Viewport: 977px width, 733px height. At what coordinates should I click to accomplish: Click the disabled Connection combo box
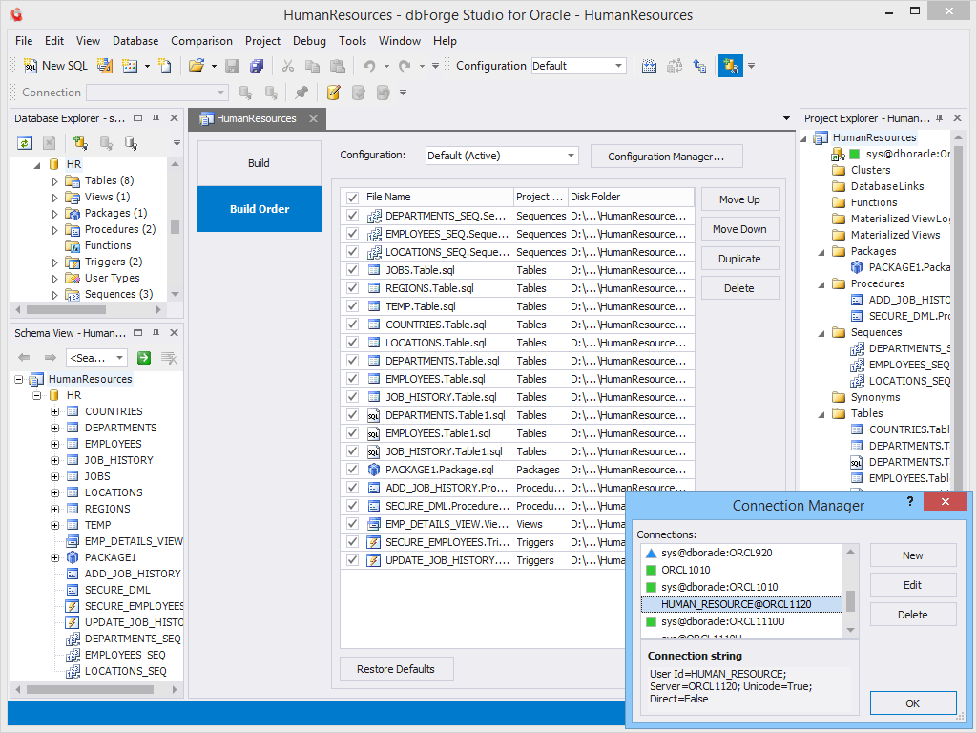[157, 93]
